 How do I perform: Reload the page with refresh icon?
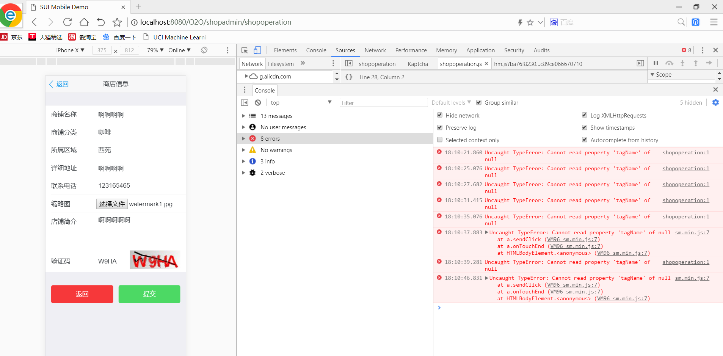67,22
